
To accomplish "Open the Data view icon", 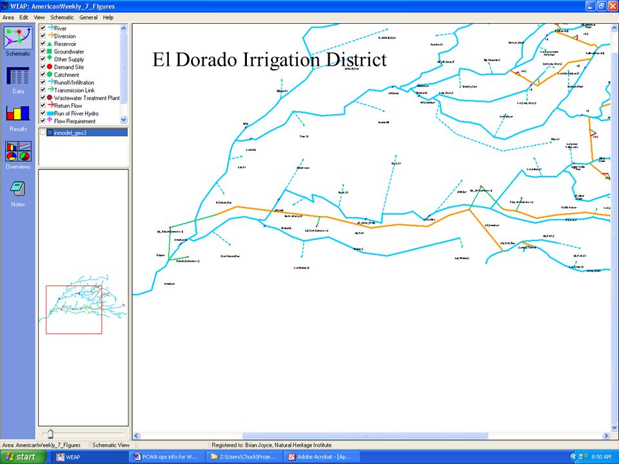I will coord(18,76).
